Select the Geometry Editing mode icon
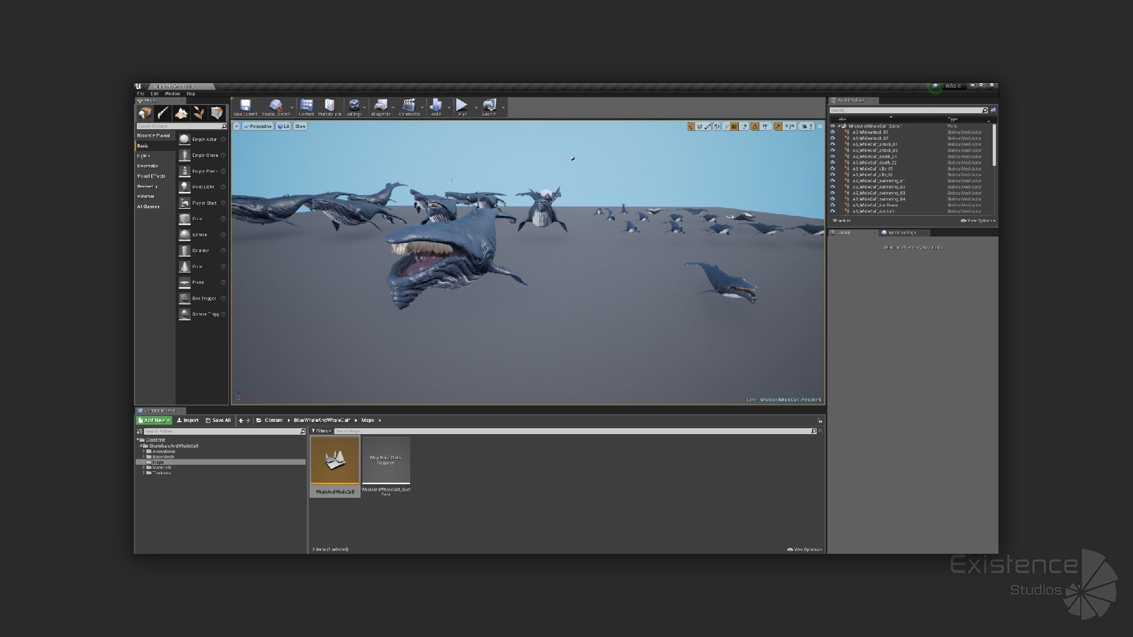The image size is (1133, 637). click(217, 113)
